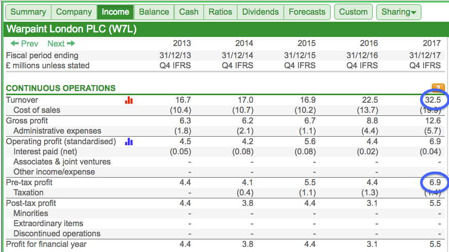The width and height of the screenshot is (449, 252).
Task: Click the Post-tax profit row label
Action: click(31, 203)
